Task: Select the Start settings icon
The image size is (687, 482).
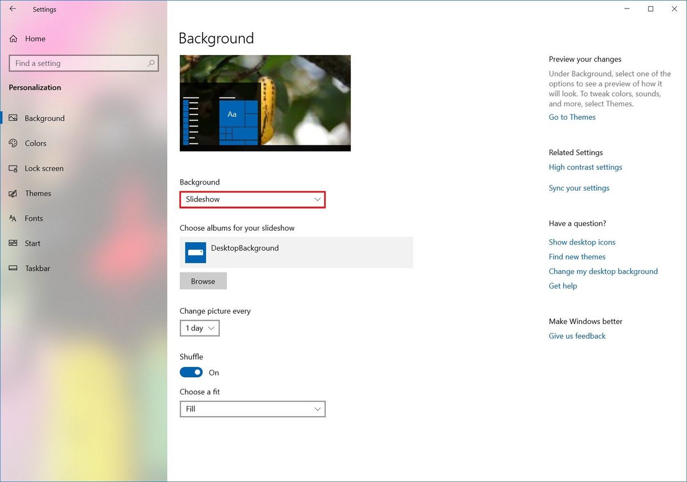Action: [13, 243]
